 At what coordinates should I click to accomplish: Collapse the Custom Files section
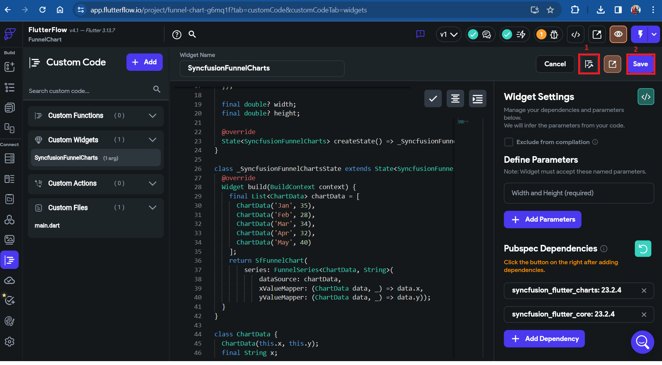pos(153,208)
